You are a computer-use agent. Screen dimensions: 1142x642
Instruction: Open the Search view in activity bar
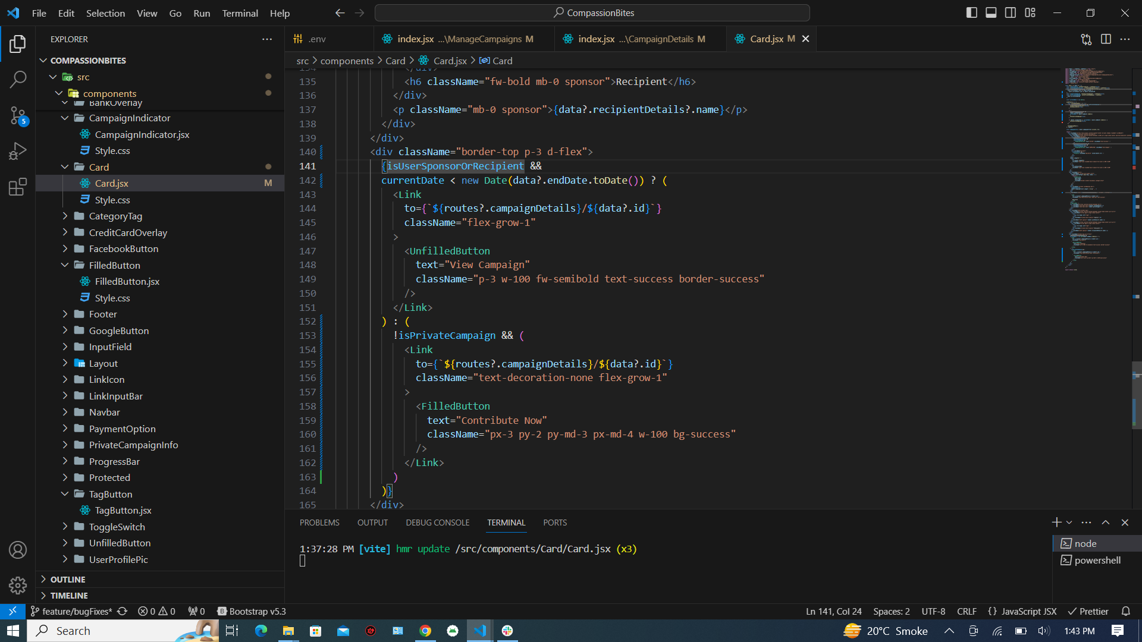18,79
